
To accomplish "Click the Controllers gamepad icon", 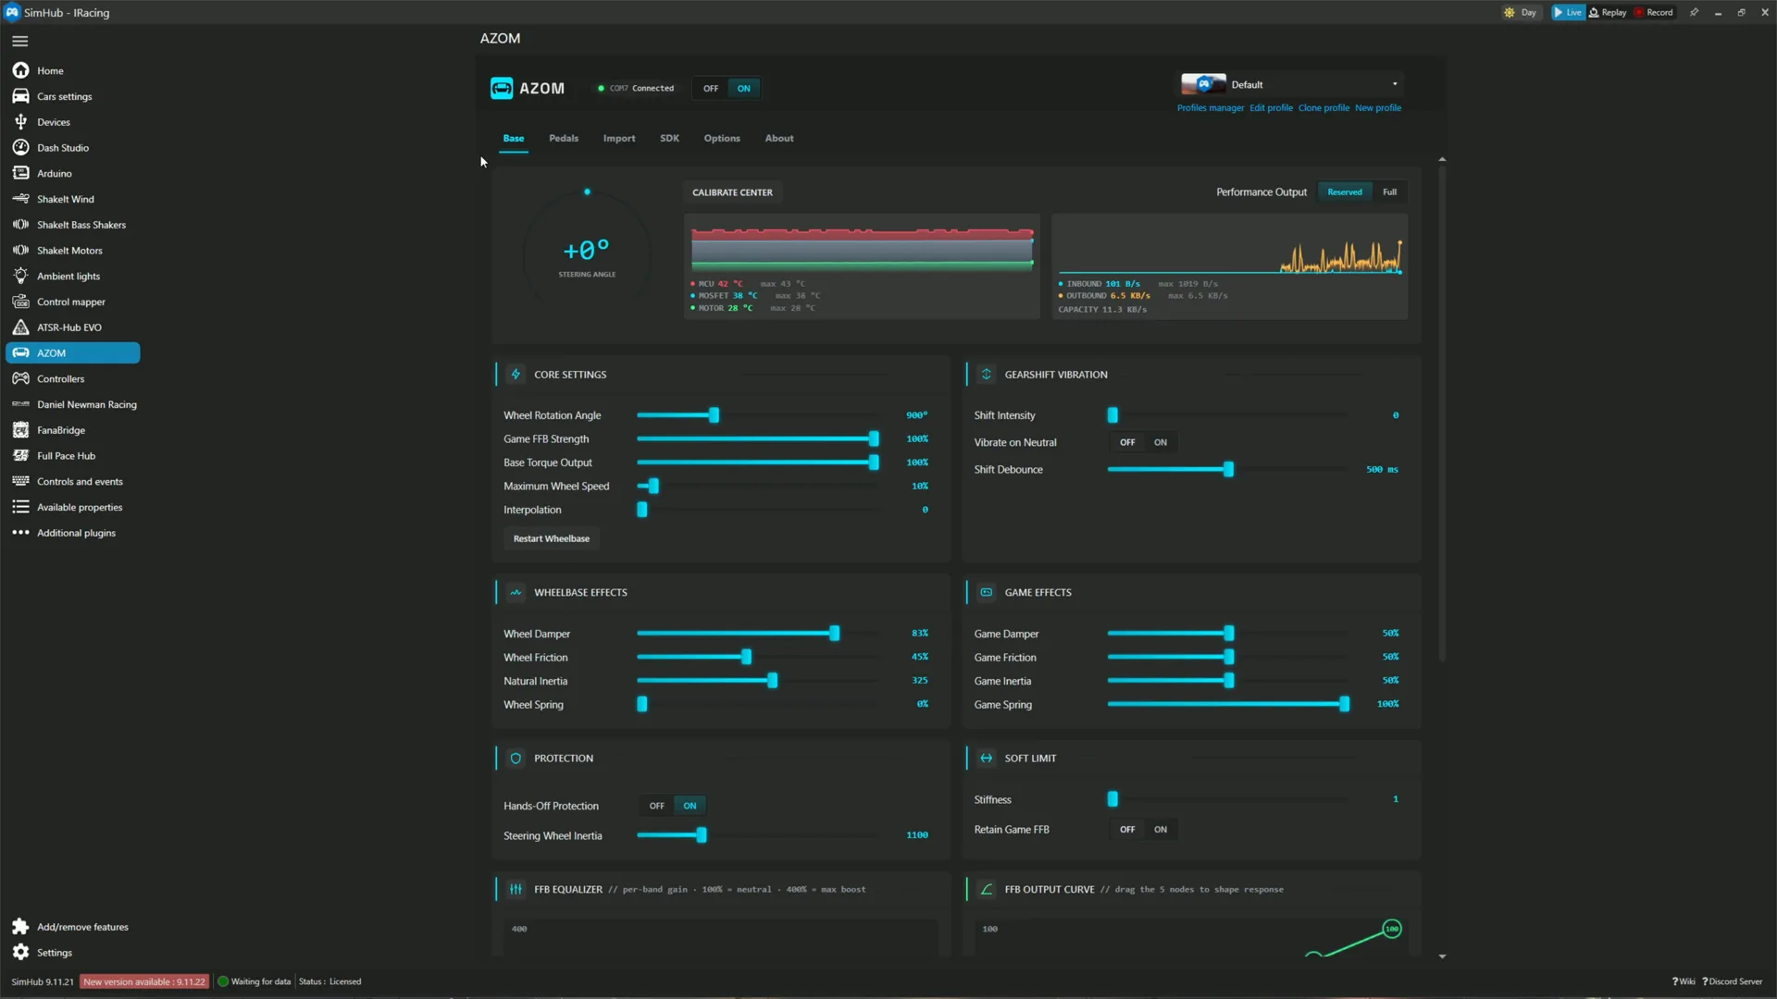I will (20, 378).
